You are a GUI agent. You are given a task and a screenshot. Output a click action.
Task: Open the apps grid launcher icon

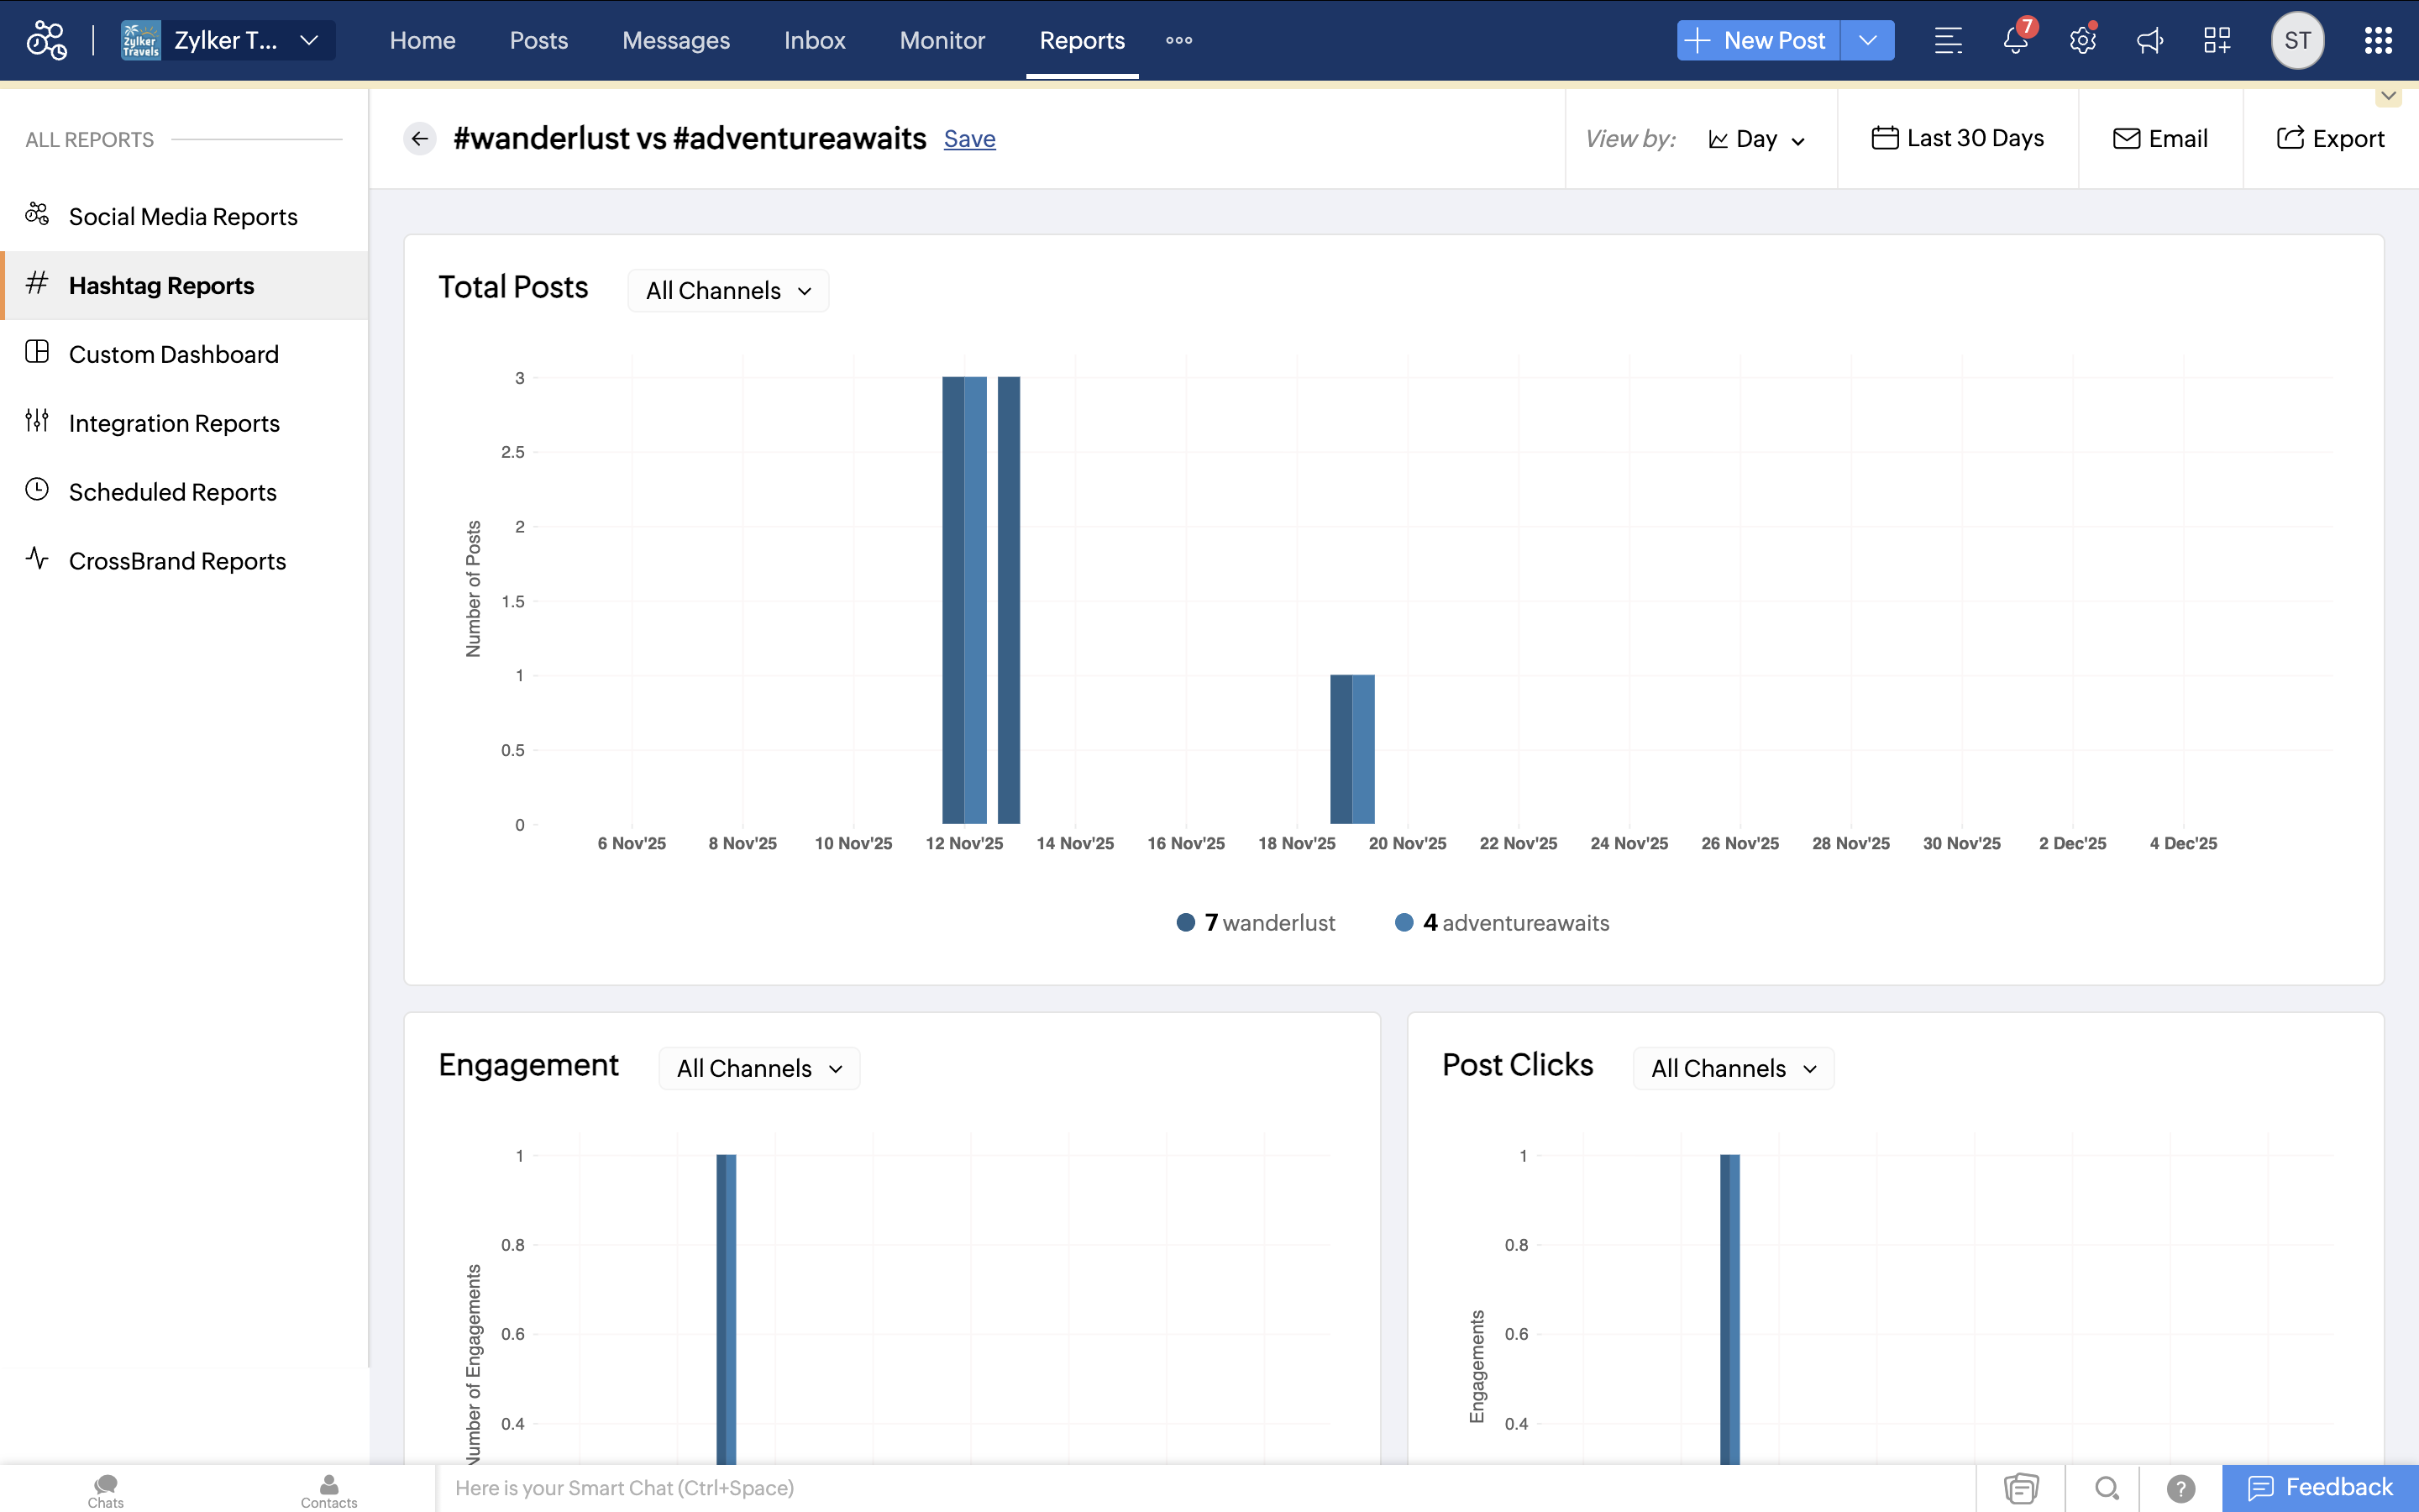(2378, 40)
